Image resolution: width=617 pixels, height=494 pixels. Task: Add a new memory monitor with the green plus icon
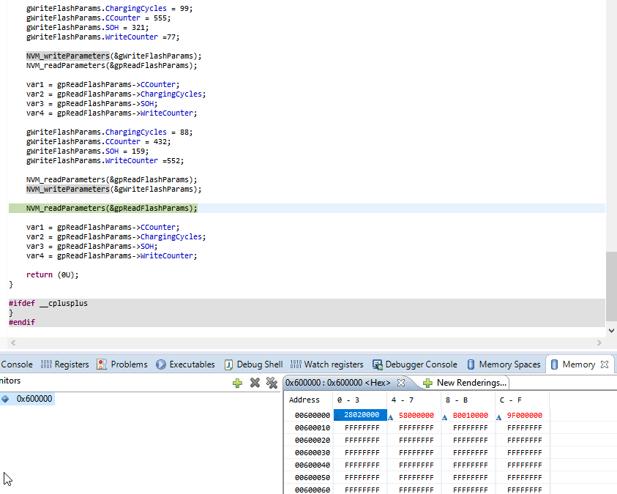click(x=237, y=383)
